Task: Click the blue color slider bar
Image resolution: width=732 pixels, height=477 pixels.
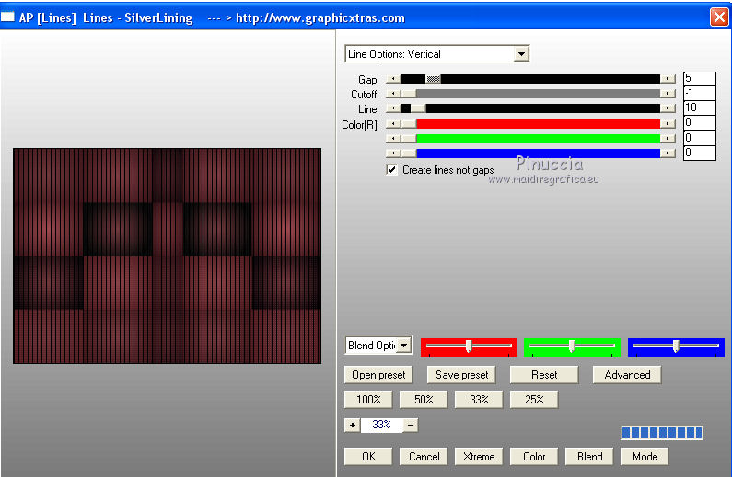Action: [x=530, y=153]
